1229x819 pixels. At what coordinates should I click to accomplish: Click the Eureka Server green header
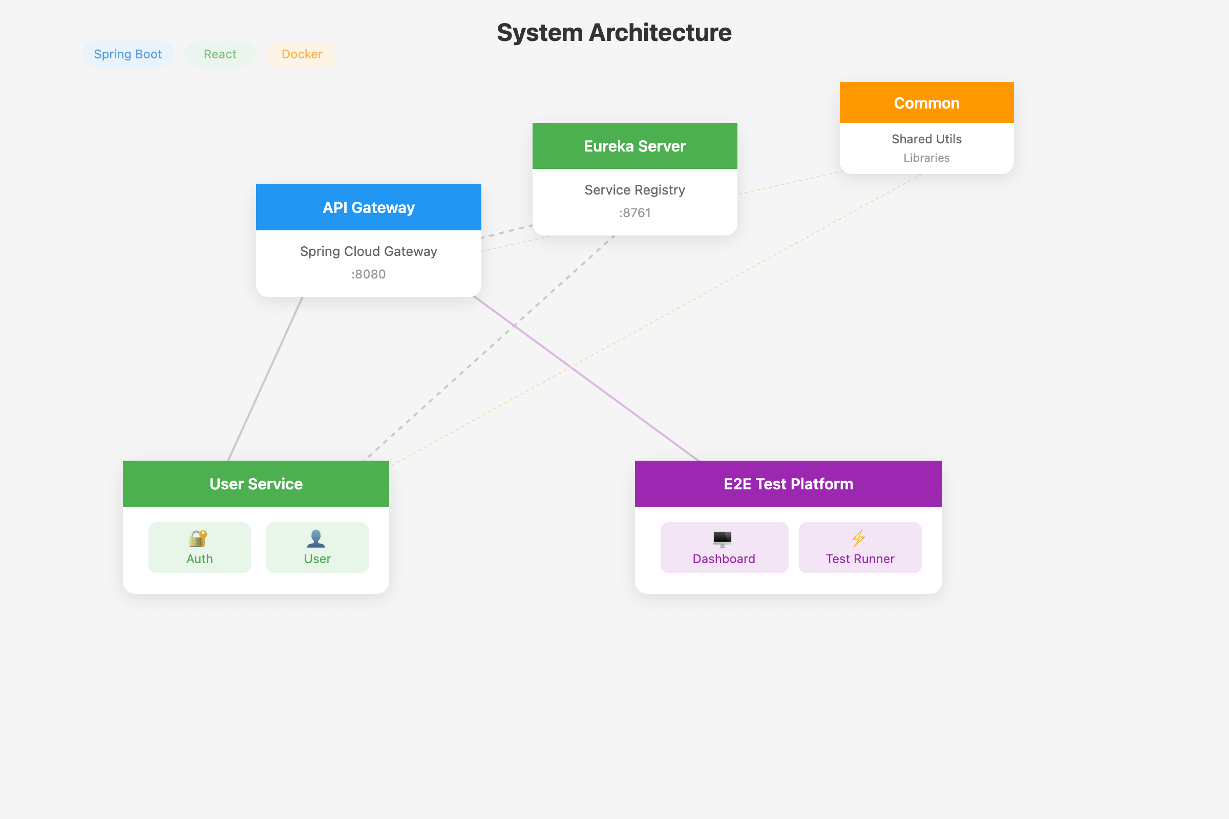tap(634, 146)
